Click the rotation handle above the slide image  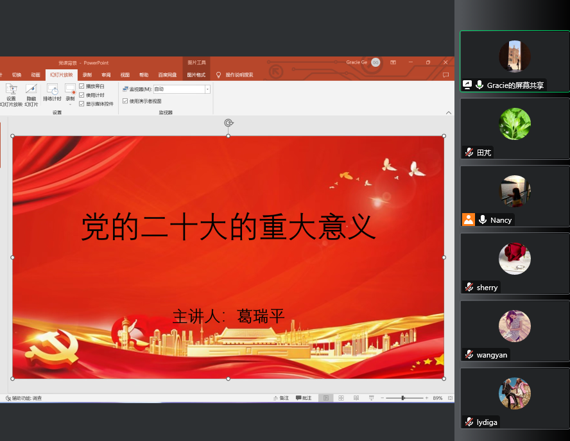pyautogui.click(x=228, y=123)
